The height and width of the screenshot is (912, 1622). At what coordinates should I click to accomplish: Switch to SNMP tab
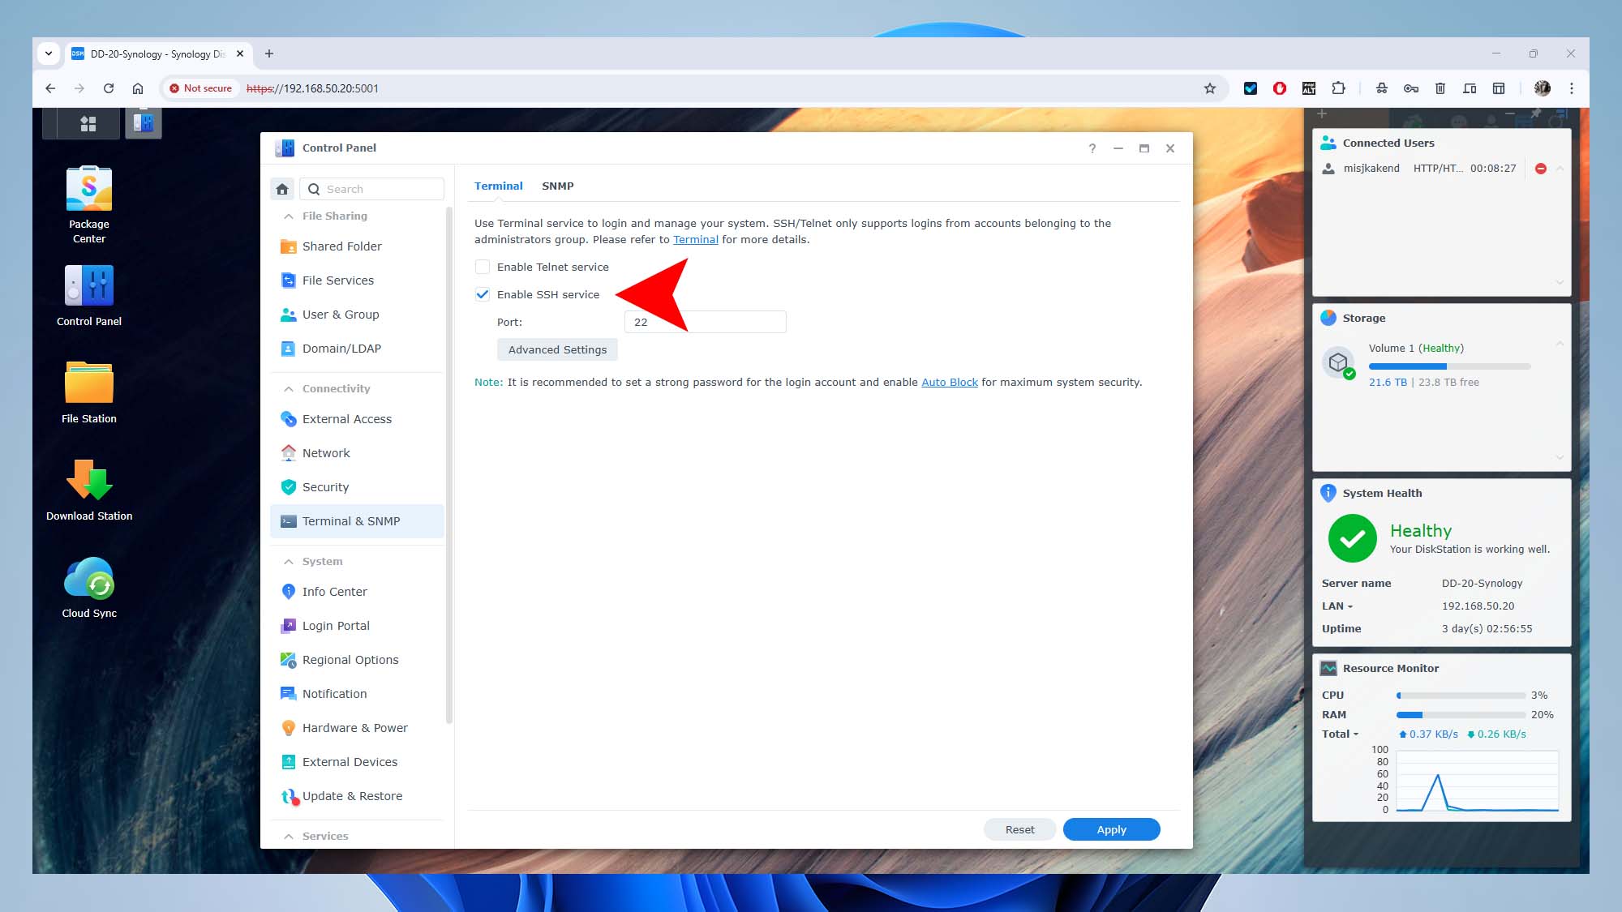click(557, 186)
